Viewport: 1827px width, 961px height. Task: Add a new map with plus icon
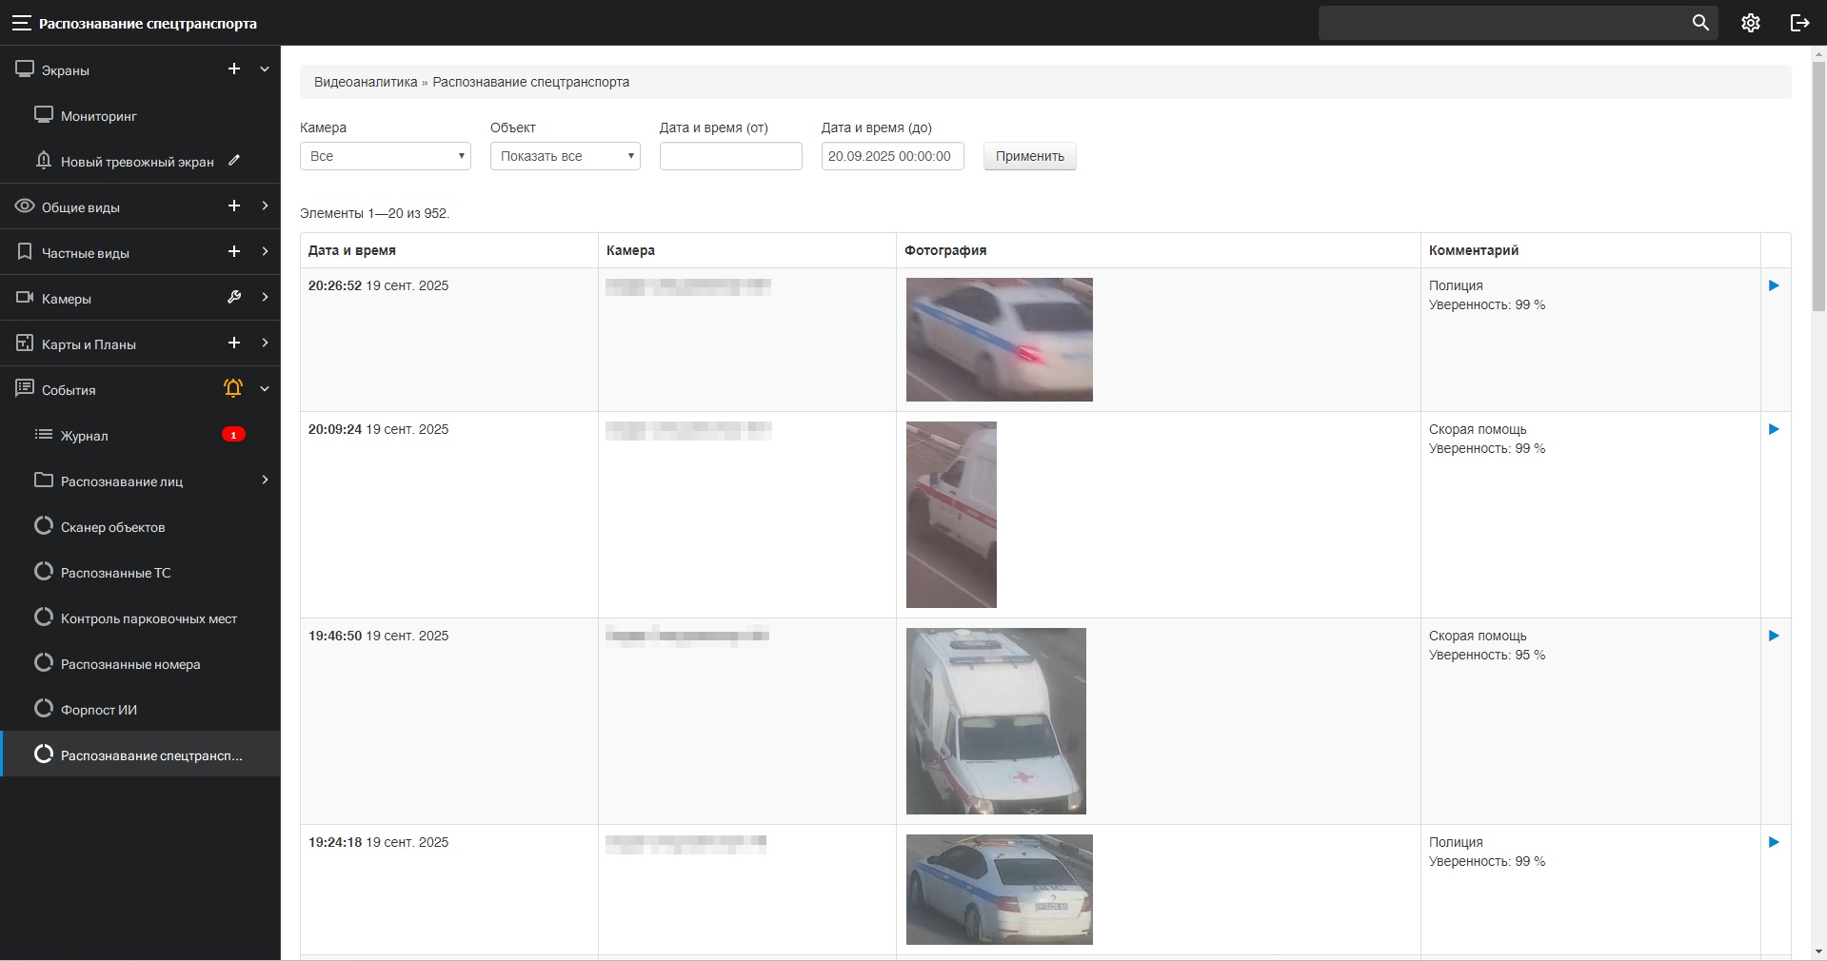pos(234,343)
